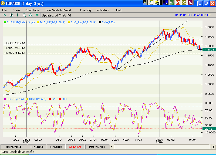Image resolution: width=216 pixels, height=155 pixels.
Task: Click the green connection status dot
Action: click(37, 15)
